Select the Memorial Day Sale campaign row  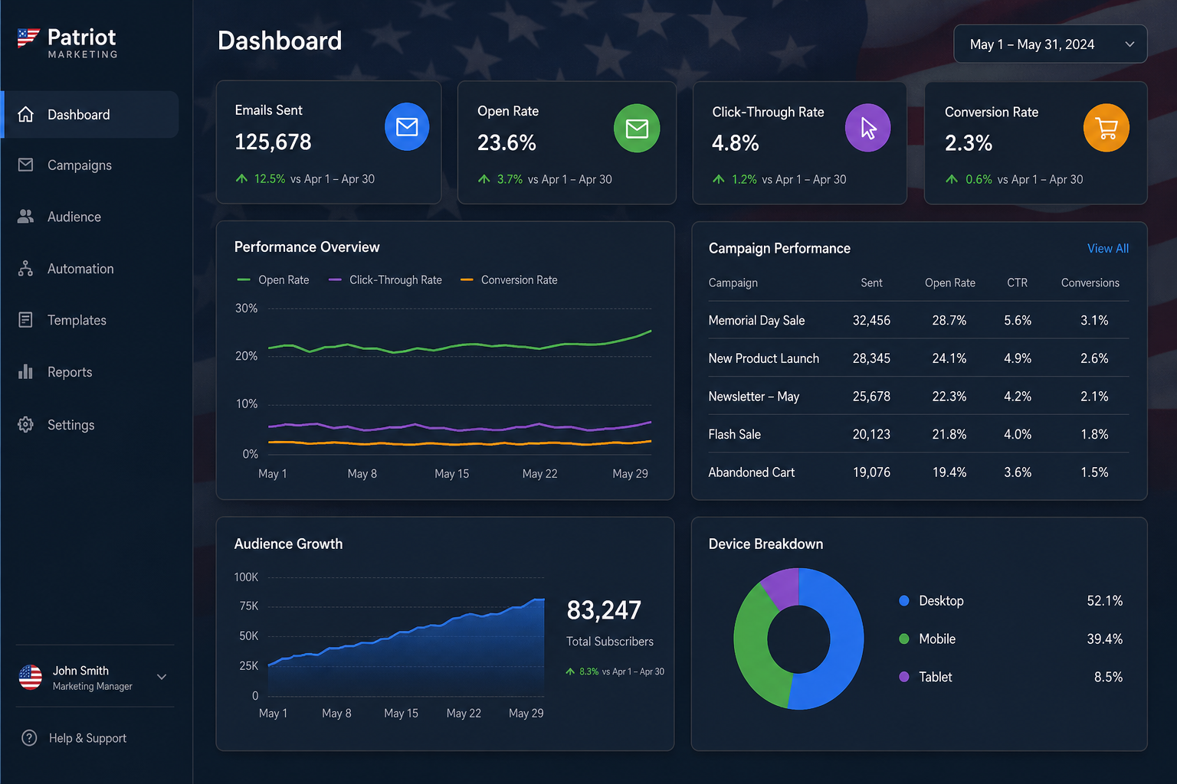(x=918, y=320)
